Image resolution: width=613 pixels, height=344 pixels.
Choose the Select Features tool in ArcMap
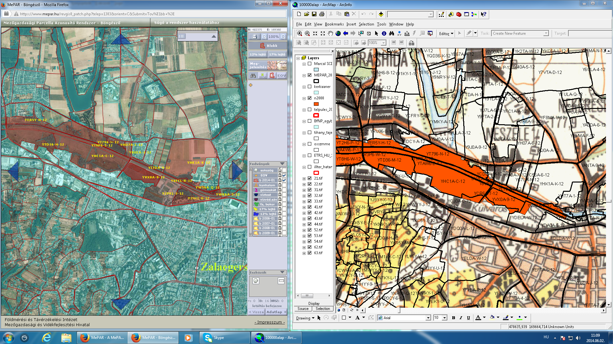(361, 33)
